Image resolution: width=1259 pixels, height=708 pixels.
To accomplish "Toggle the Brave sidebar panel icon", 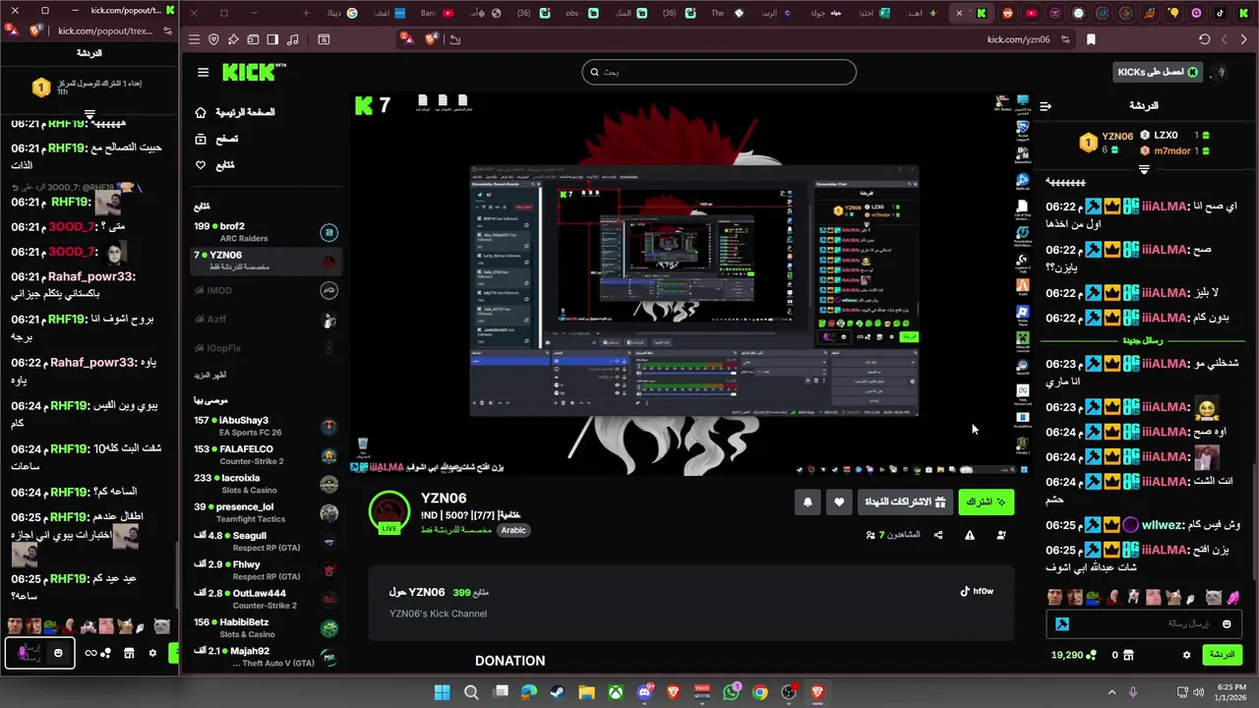I will pyautogui.click(x=272, y=39).
